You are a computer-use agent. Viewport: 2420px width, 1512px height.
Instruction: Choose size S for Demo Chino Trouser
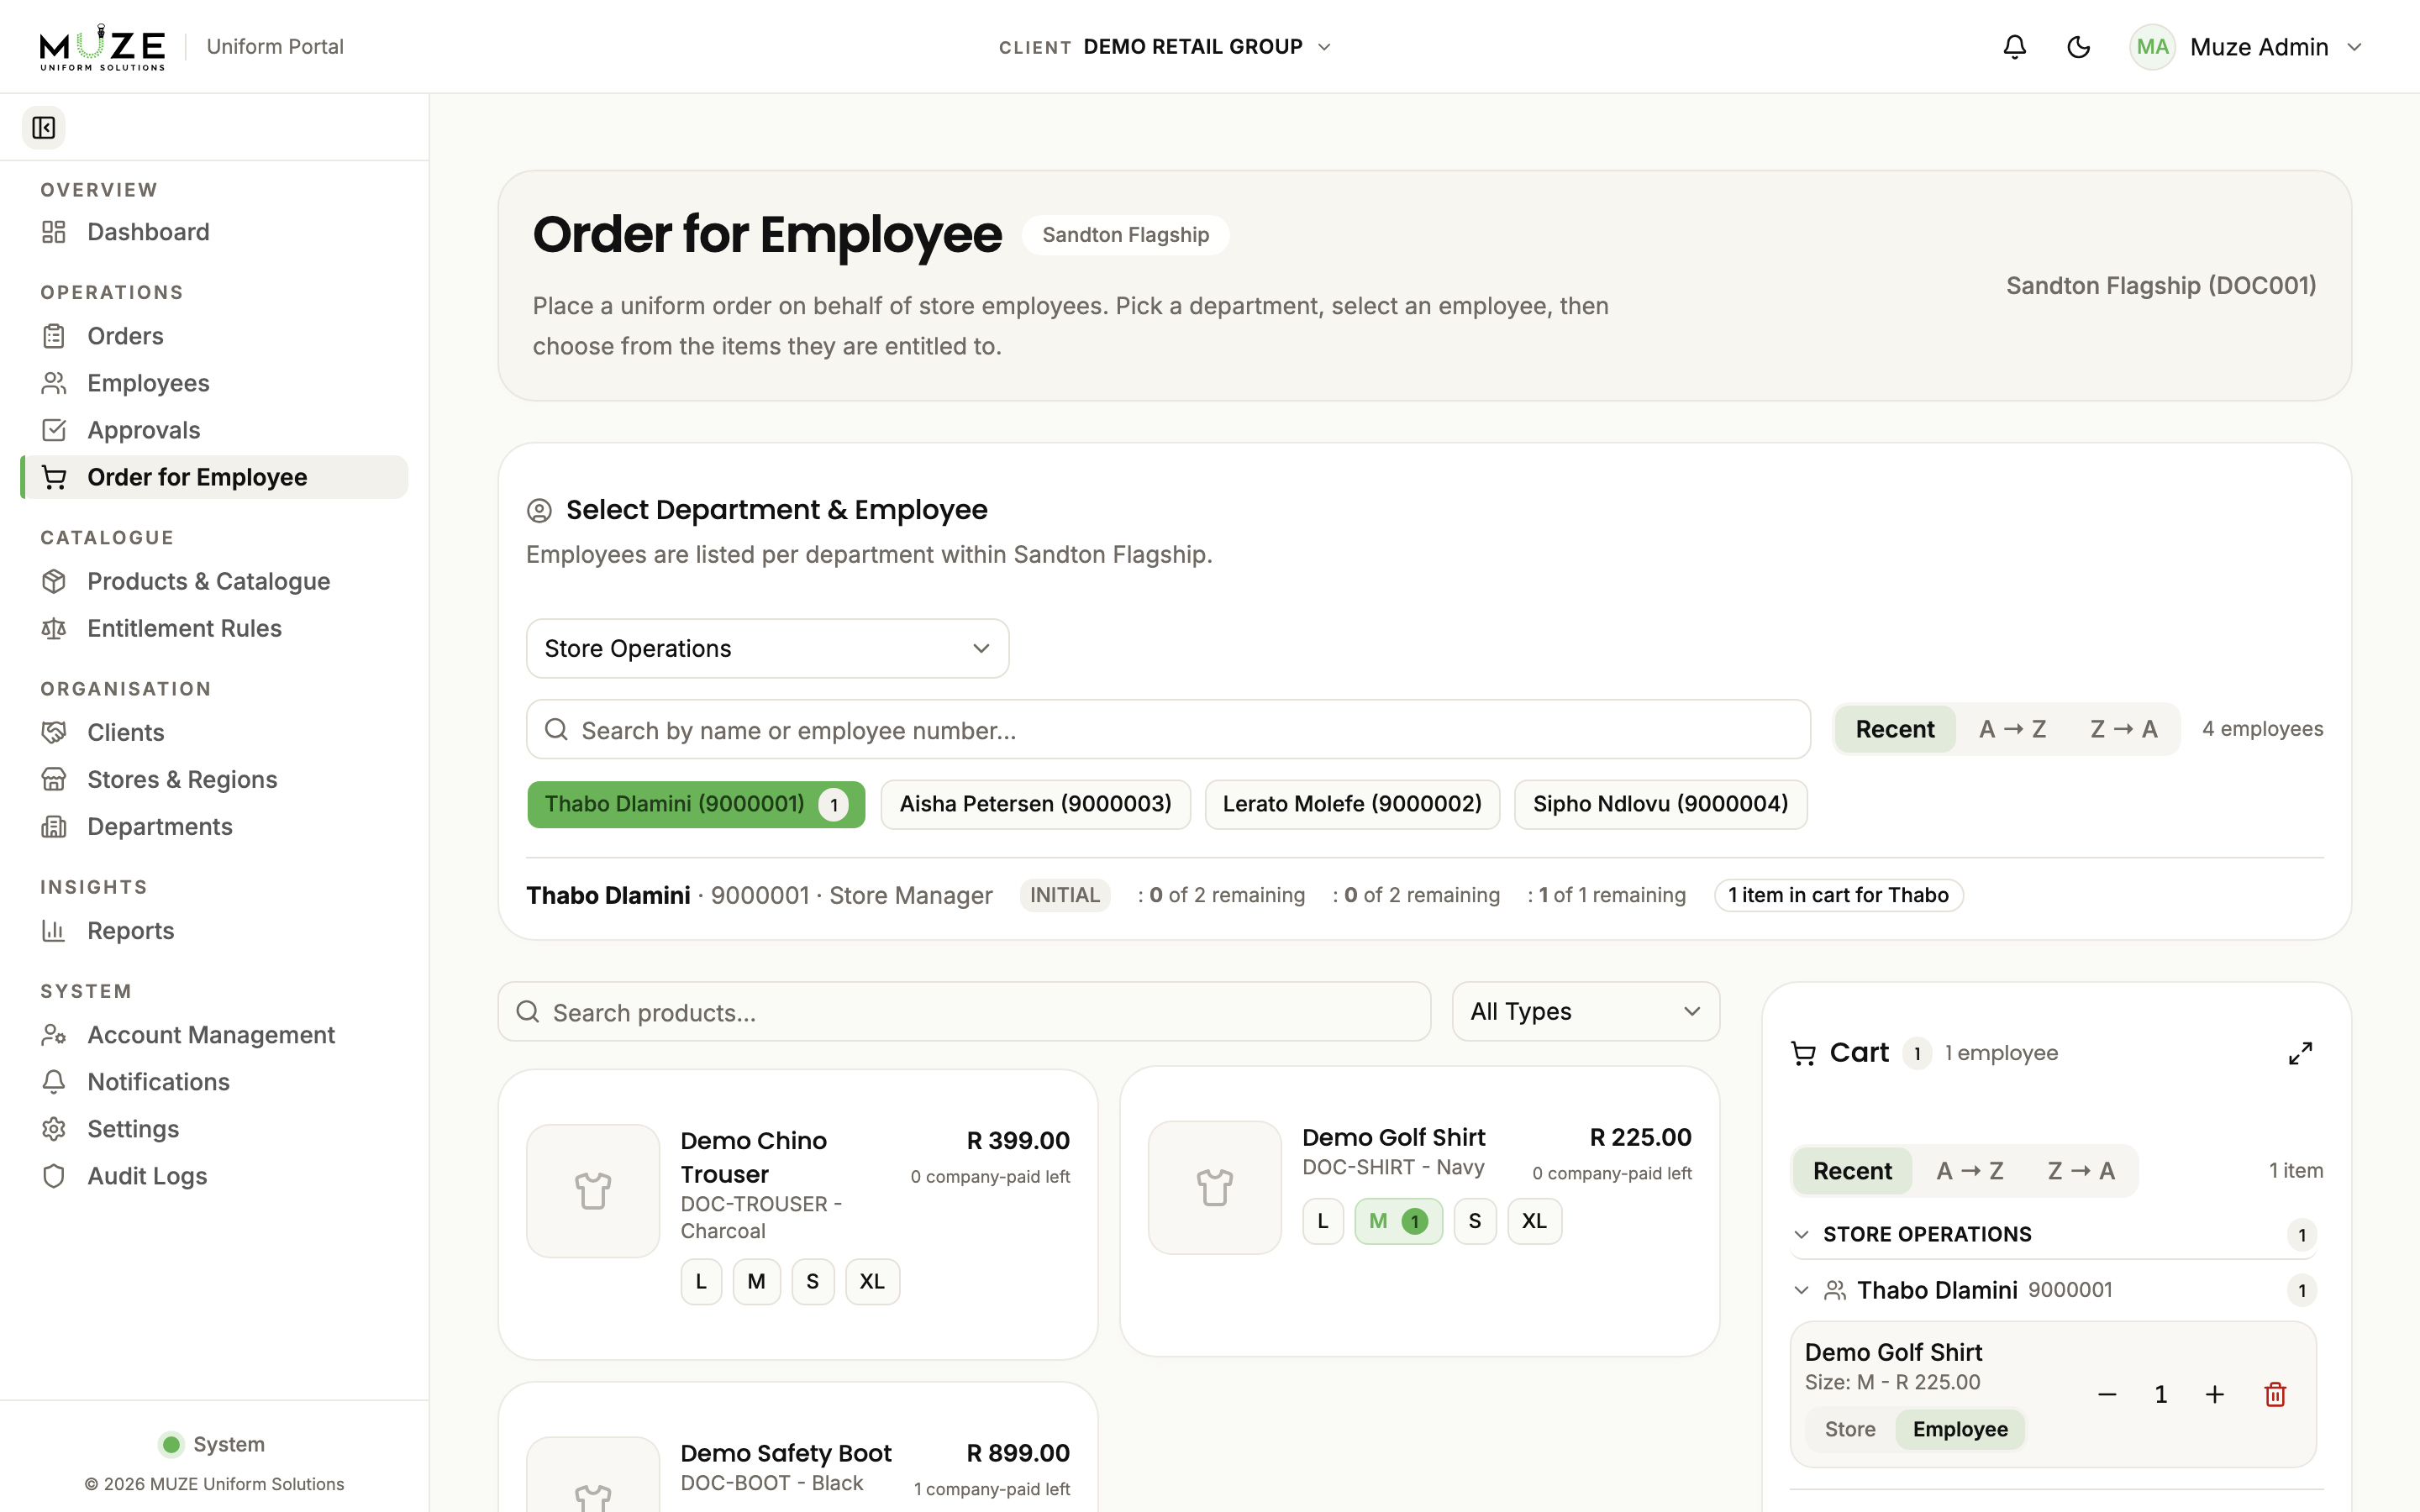pyautogui.click(x=812, y=1281)
